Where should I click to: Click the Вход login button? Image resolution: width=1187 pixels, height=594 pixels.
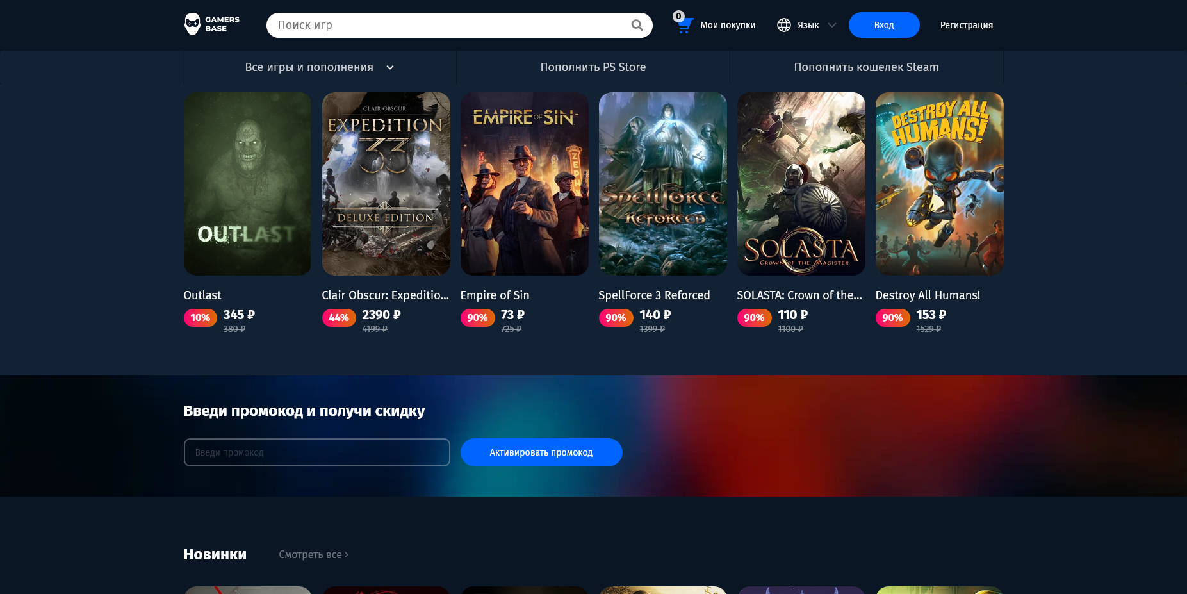coord(884,25)
